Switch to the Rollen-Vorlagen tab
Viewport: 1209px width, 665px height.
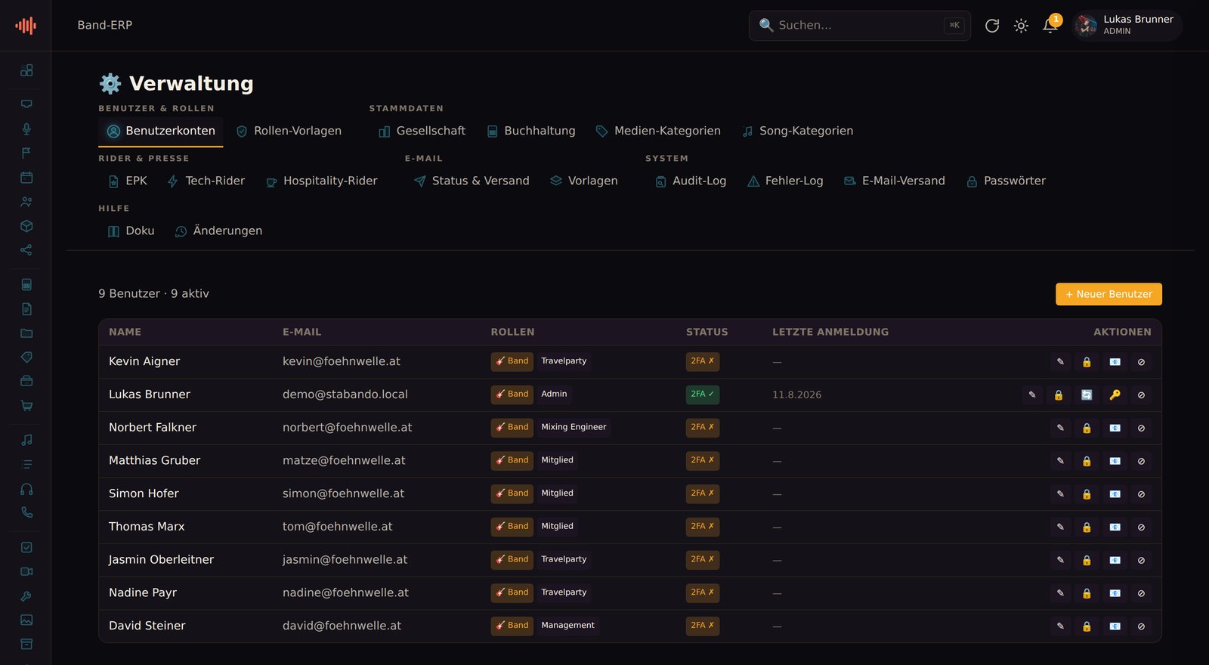tap(289, 131)
